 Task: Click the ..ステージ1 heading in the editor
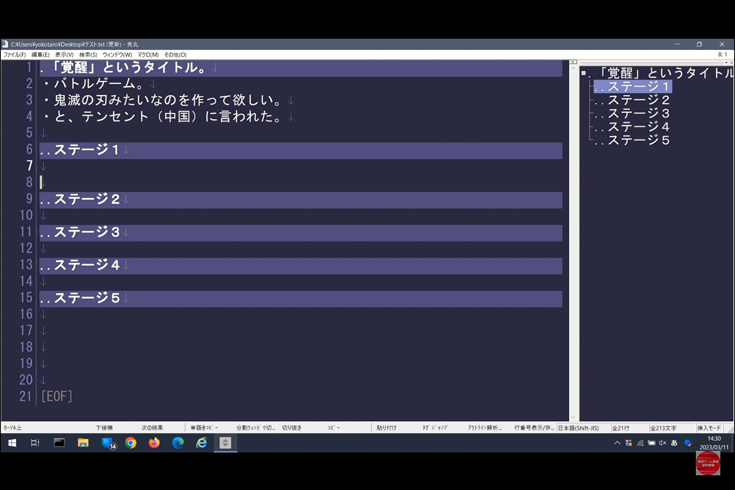point(301,150)
